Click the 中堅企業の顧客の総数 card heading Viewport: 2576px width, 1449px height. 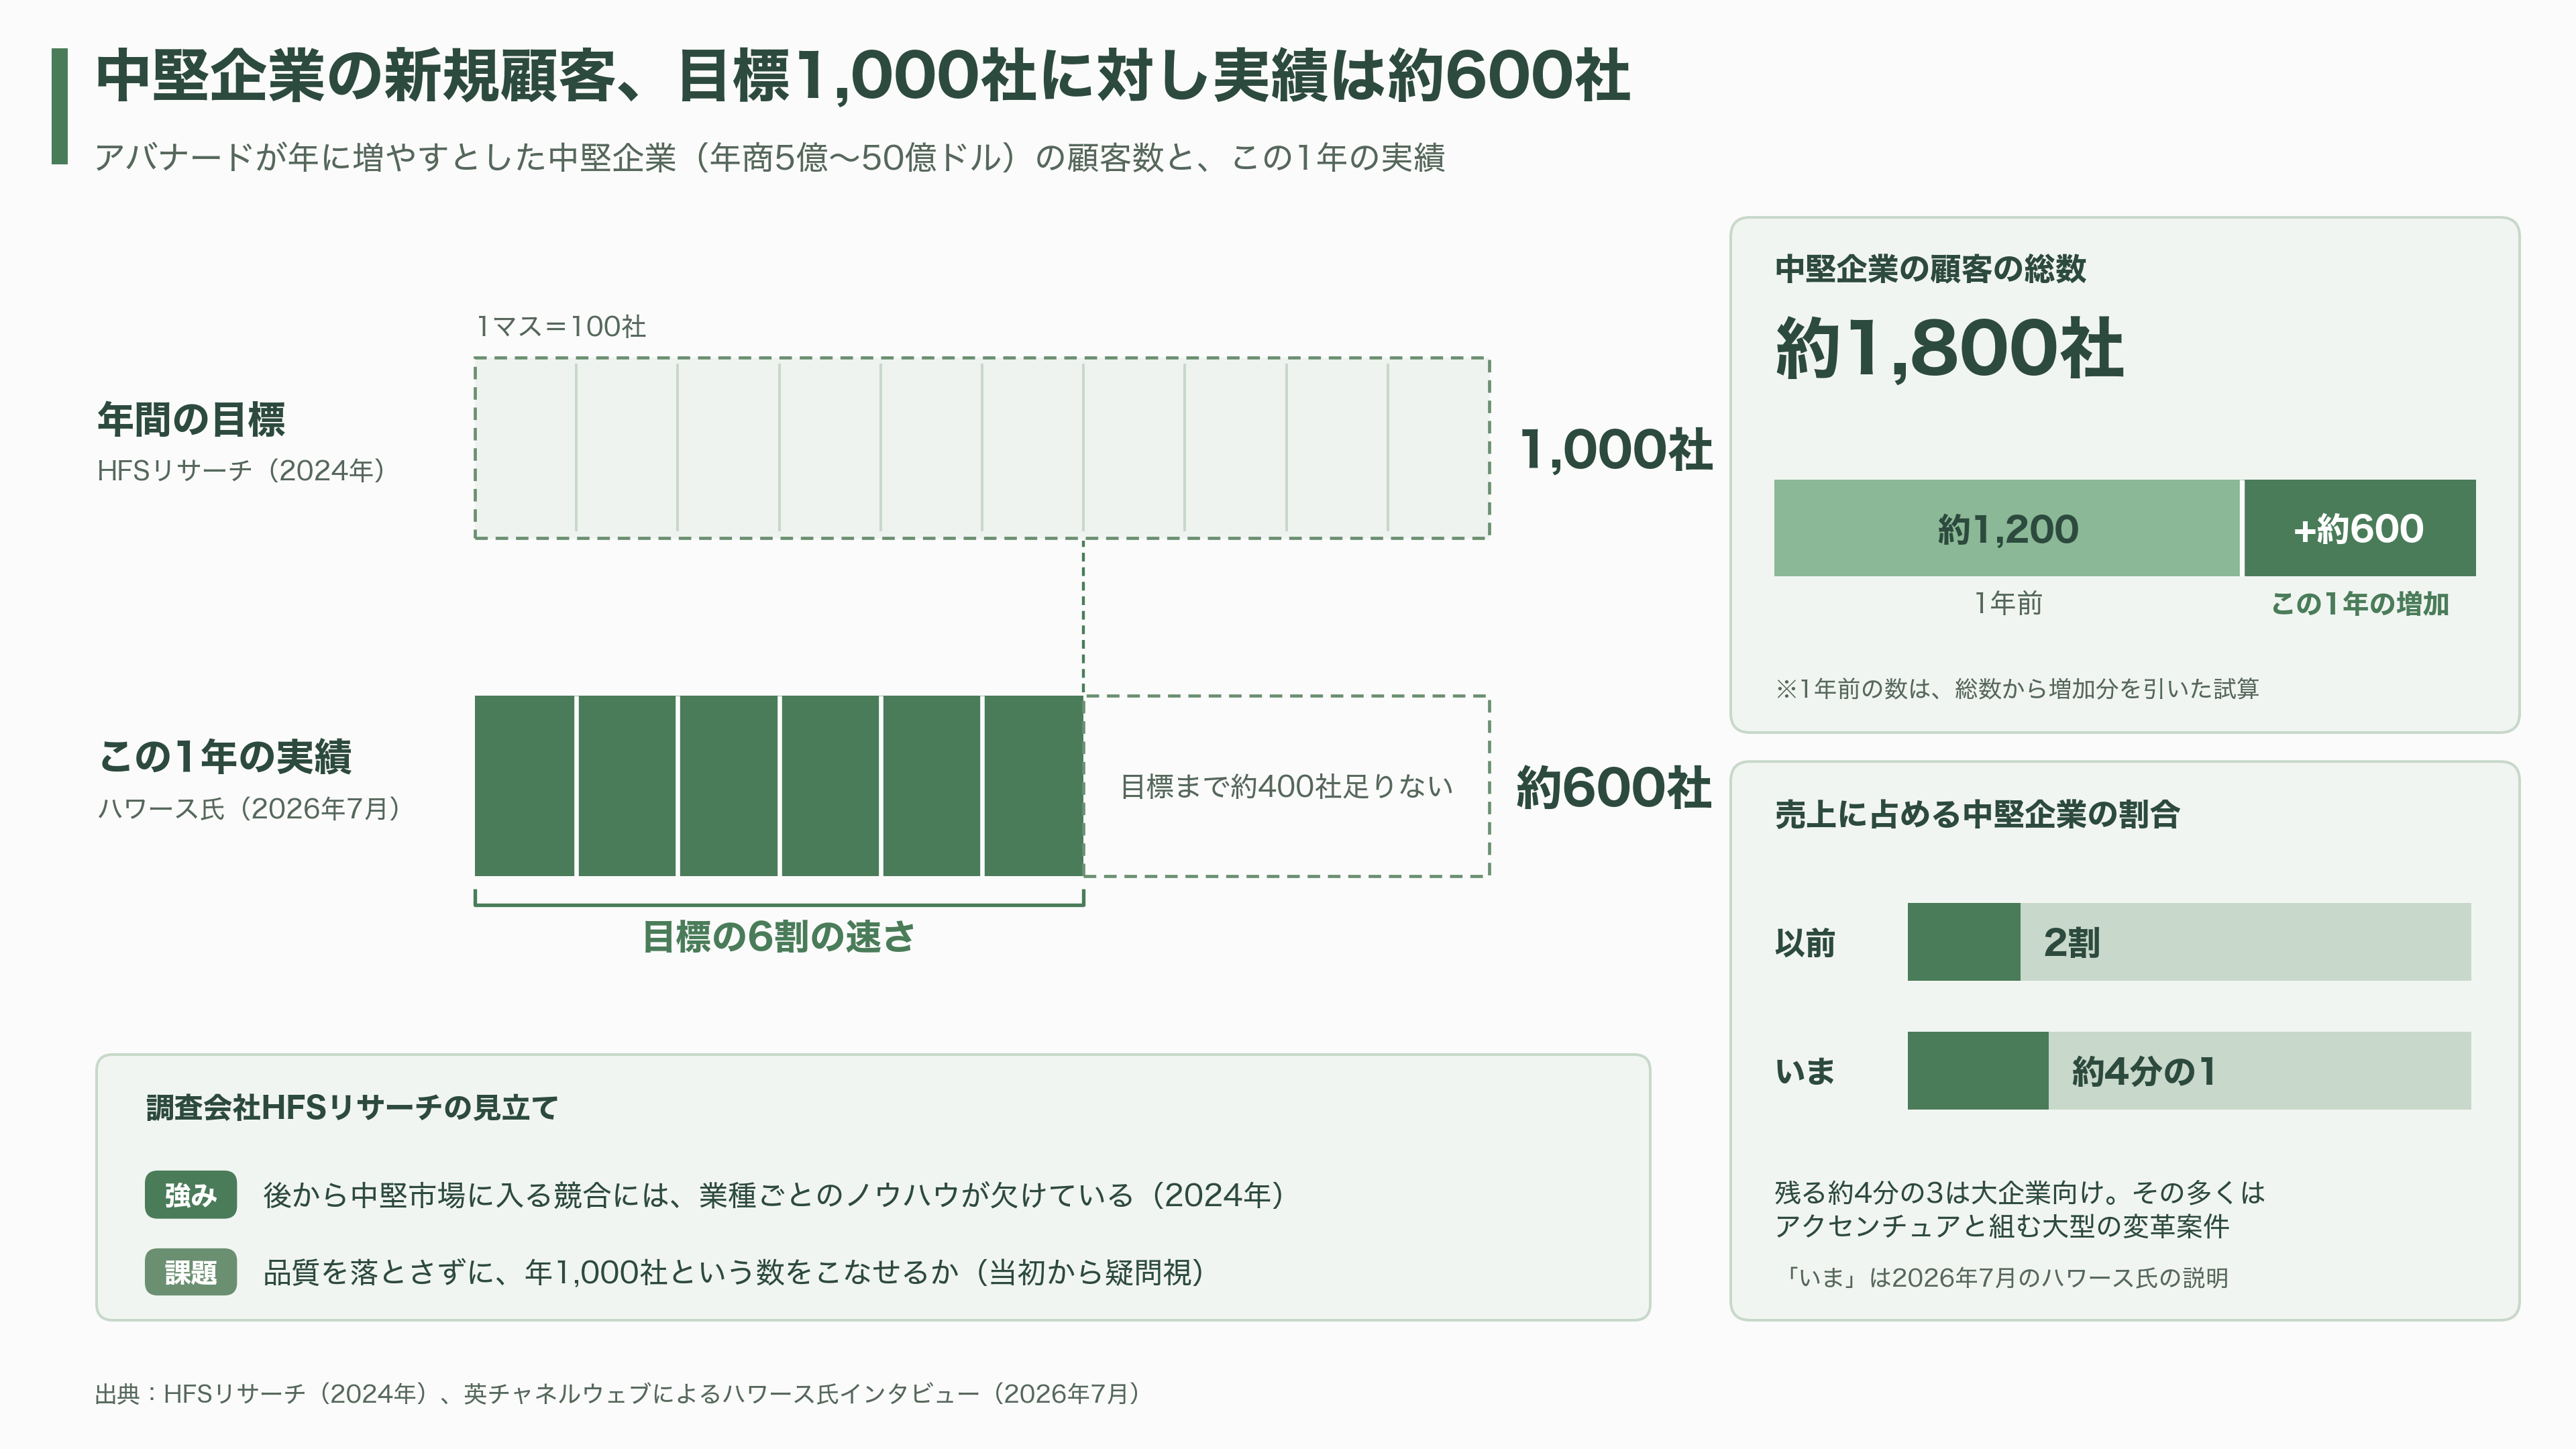1930,268
